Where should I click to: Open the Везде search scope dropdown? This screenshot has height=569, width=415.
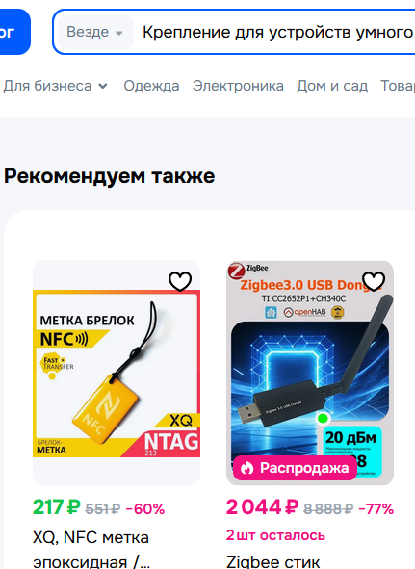pyautogui.click(x=95, y=33)
